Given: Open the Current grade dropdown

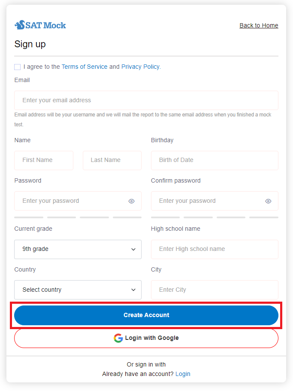Looking at the screenshot, I should (x=78, y=249).
